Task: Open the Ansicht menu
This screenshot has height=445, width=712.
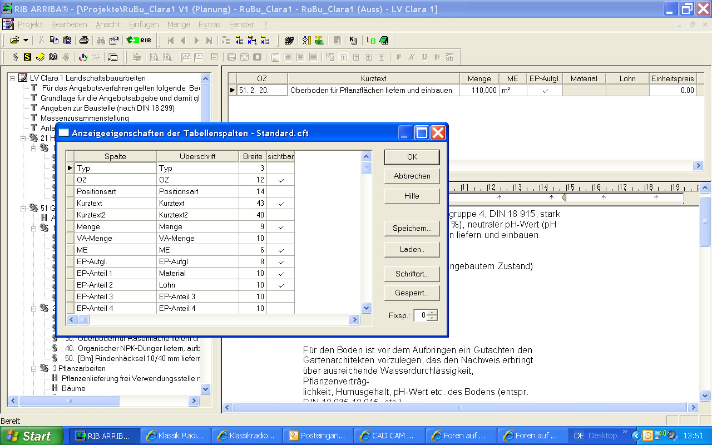Action: (x=108, y=24)
